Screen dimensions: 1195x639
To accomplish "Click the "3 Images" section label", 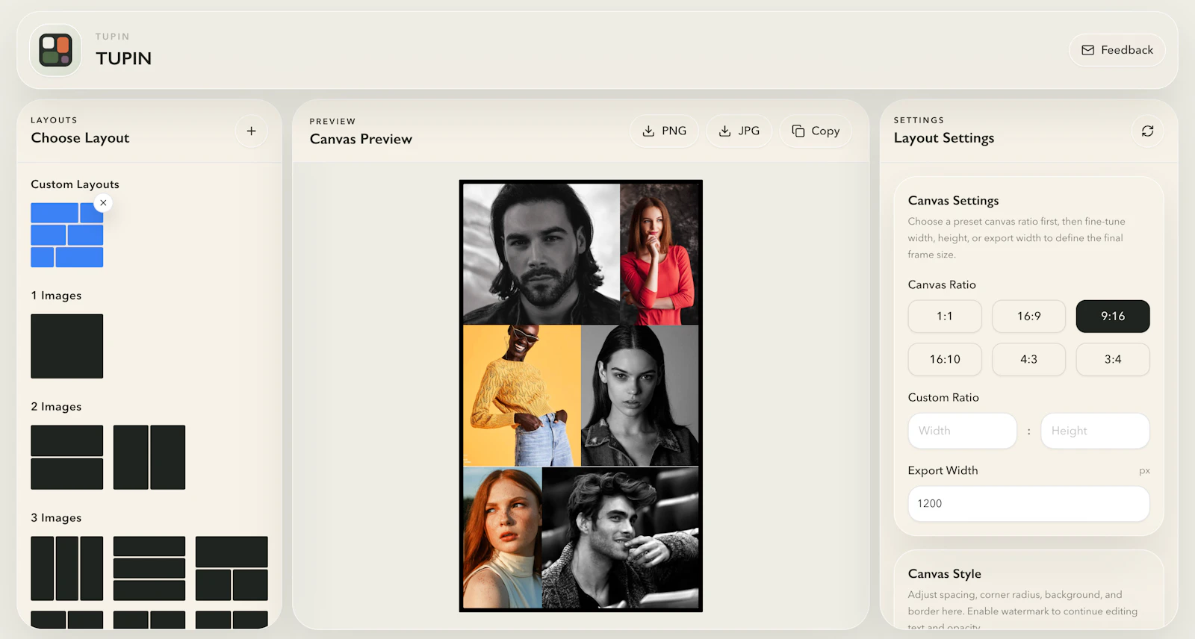I will pyautogui.click(x=56, y=518).
